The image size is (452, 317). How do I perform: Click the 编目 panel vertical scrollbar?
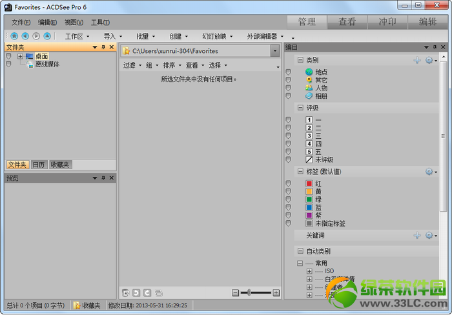point(444,136)
